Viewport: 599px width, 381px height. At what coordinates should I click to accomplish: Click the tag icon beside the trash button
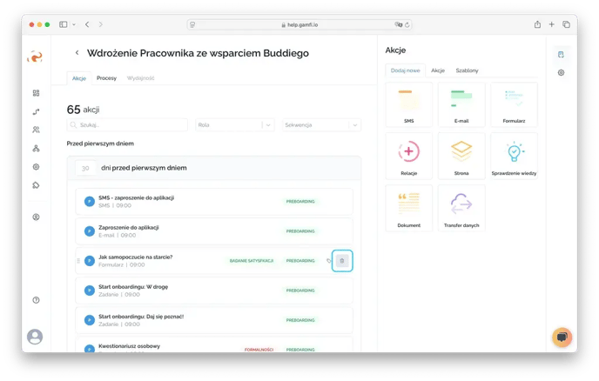[328, 260]
